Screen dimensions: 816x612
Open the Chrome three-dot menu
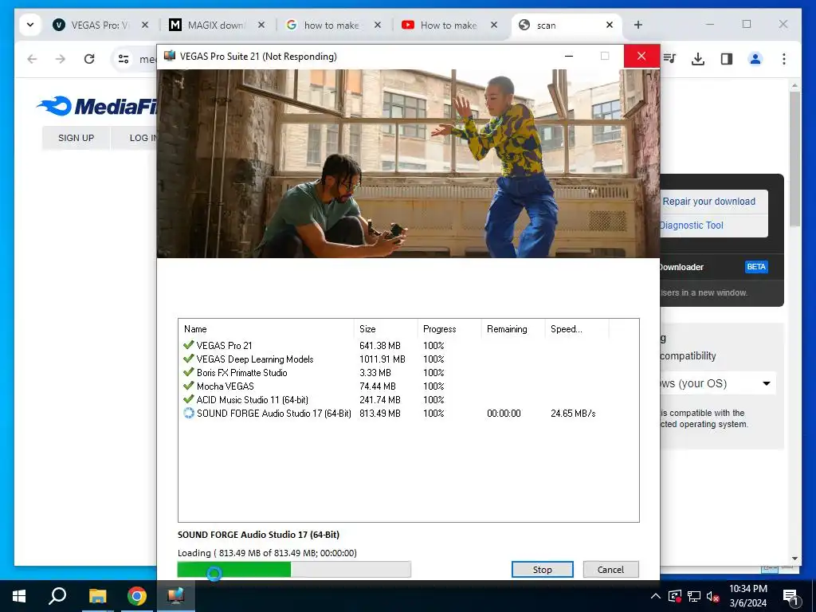(784, 59)
